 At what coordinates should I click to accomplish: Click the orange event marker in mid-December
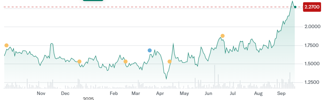pos(79,61)
